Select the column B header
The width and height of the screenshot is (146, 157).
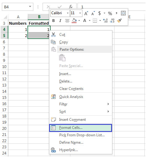39,17
